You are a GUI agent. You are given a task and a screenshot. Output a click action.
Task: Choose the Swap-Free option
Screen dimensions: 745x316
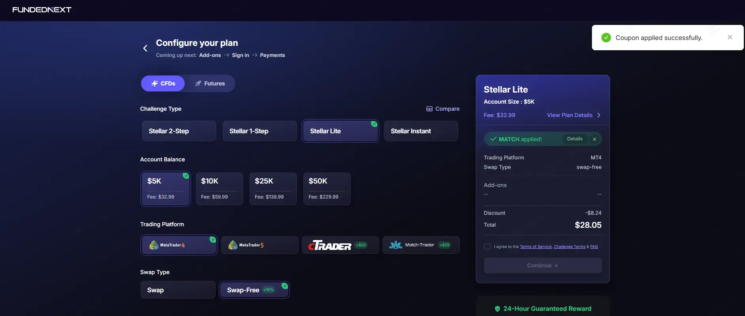point(254,290)
